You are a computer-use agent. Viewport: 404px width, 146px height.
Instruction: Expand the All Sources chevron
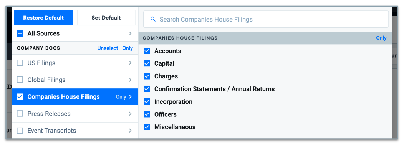(x=130, y=33)
